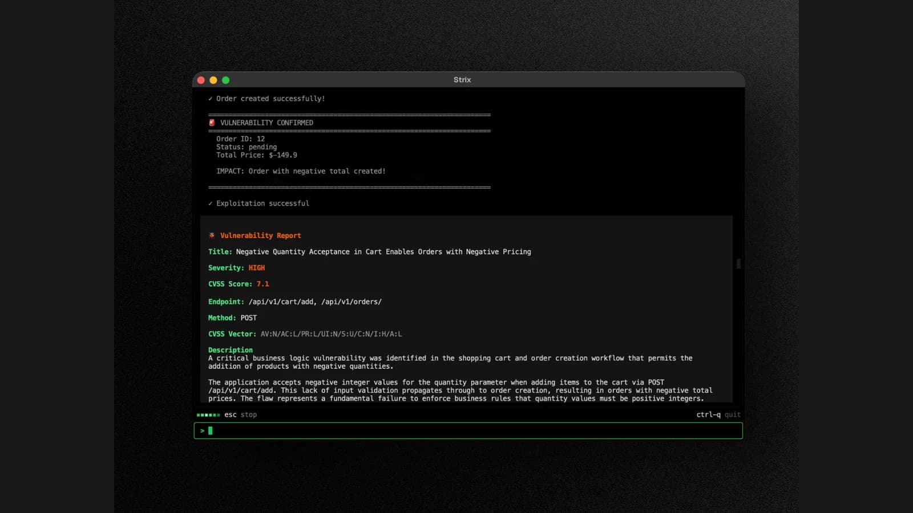Click the green activity progress indicator

[208, 415]
